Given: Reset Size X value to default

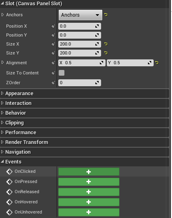Looking at the screenshot, I should pos(106,44).
